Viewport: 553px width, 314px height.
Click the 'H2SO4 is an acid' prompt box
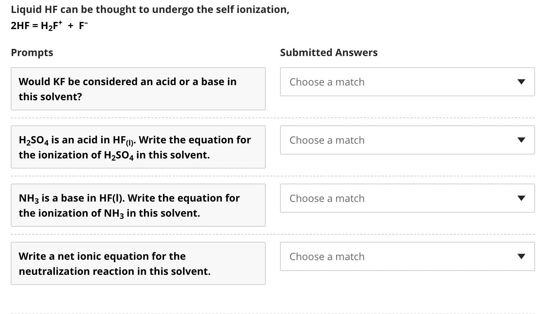click(x=138, y=147)
